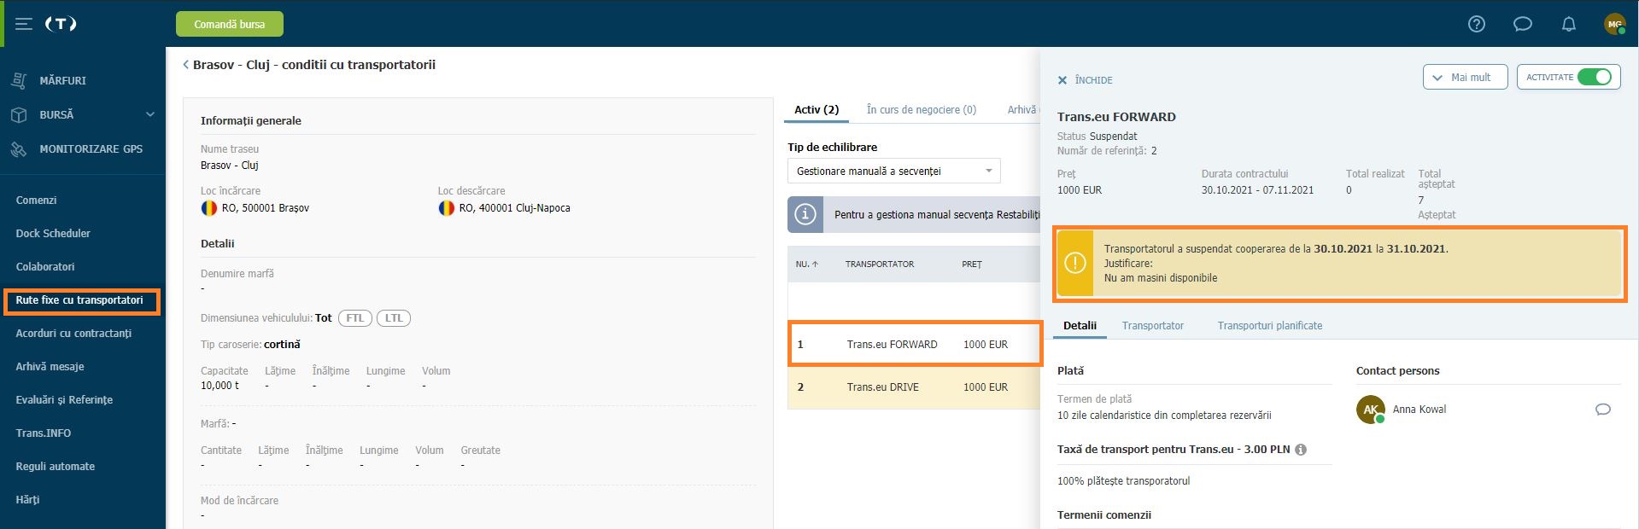Close the panel with the X icon
This screenshot has height=529, width=1639.
click(x=1062, y=80)
